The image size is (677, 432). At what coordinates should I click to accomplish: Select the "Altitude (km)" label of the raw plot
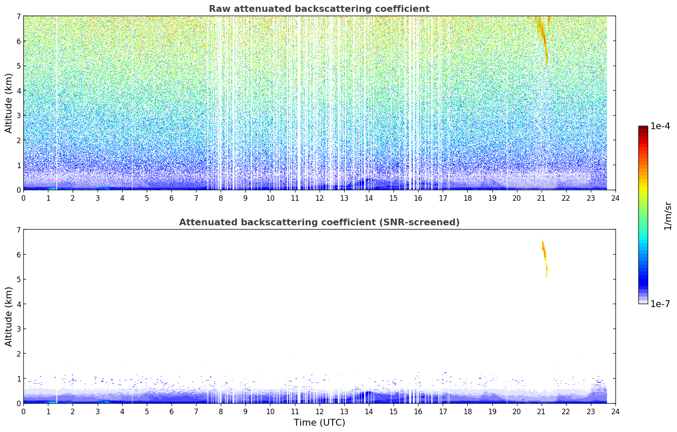click(x=9, y=103)
